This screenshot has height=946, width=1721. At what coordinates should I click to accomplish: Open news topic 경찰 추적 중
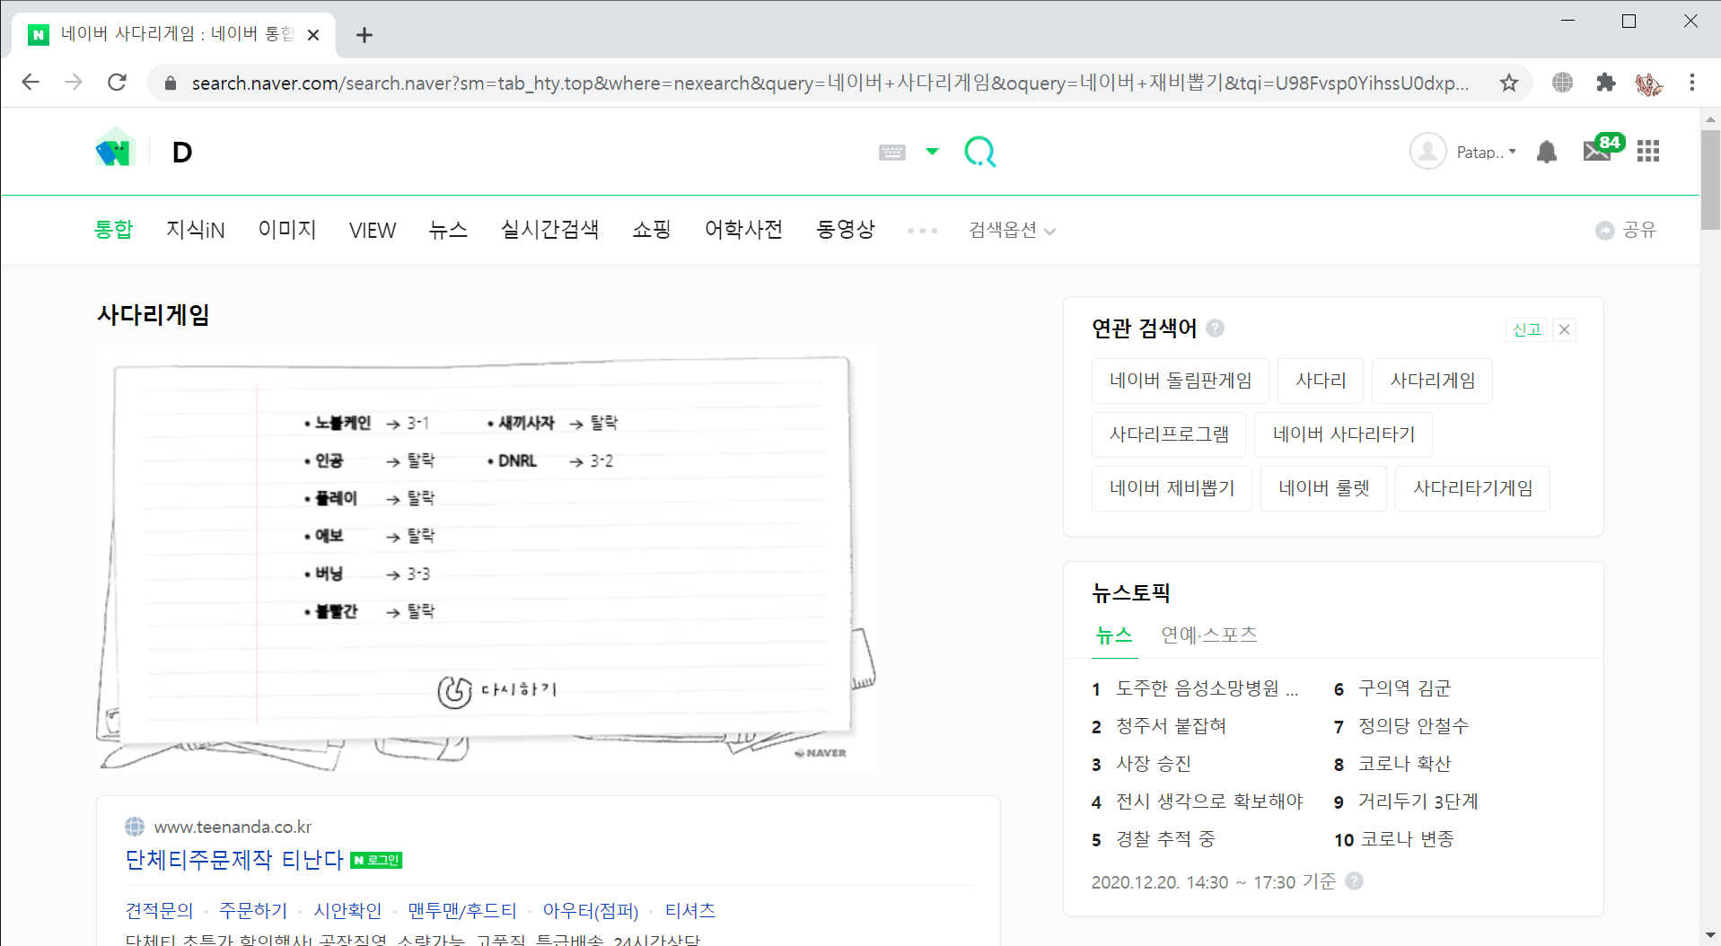[1165, 839]
